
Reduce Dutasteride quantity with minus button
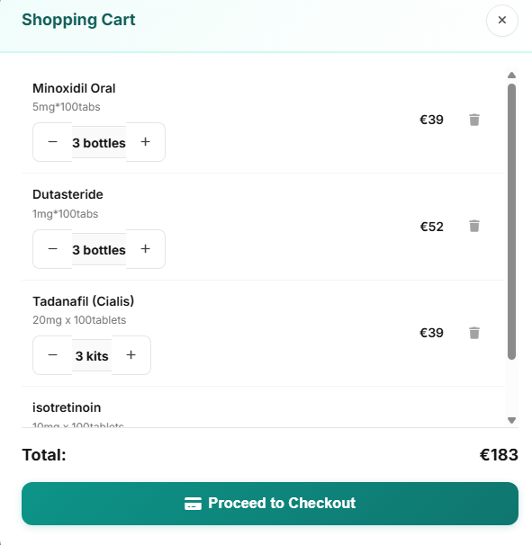(52, 249)
